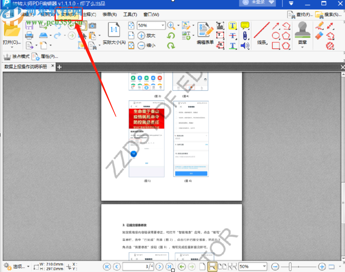345x272 pixels.
Task: Open the status bar zoom 50% dropdown
Action: [264, 267]
